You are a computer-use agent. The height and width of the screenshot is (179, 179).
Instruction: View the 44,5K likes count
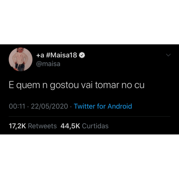(x=70, y=126)
